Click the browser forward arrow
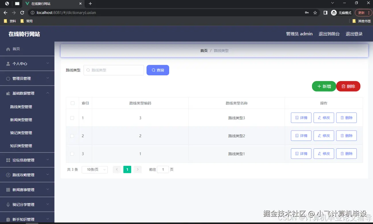373x224 pixels. pos(14,13)
